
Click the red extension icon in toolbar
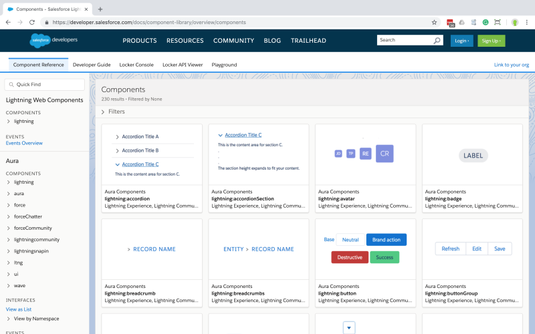pos(450,23)
